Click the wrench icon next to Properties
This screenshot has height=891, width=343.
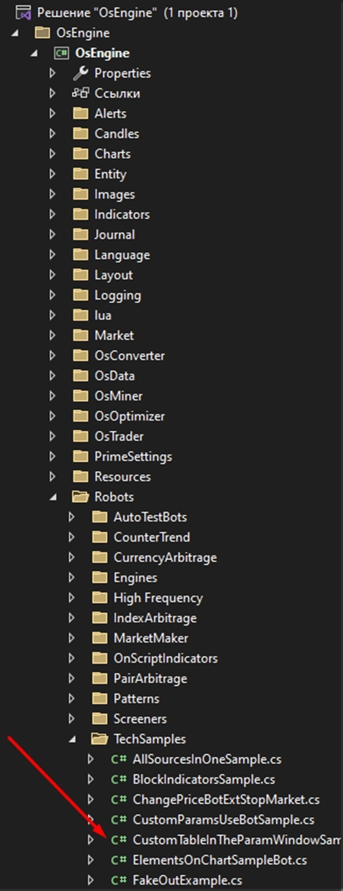(x=81, y=73)
